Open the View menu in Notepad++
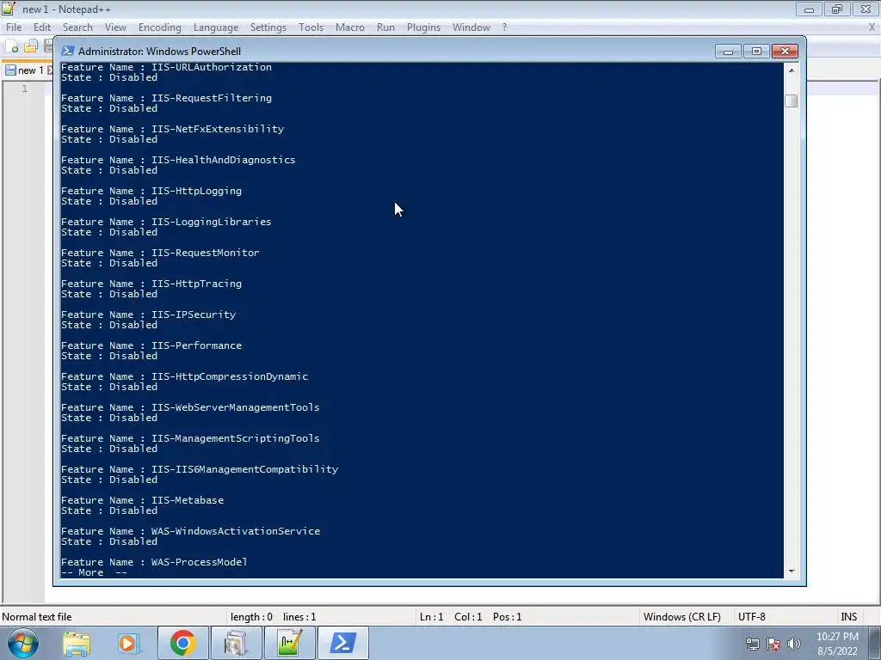881x660 pixels. 115,27
